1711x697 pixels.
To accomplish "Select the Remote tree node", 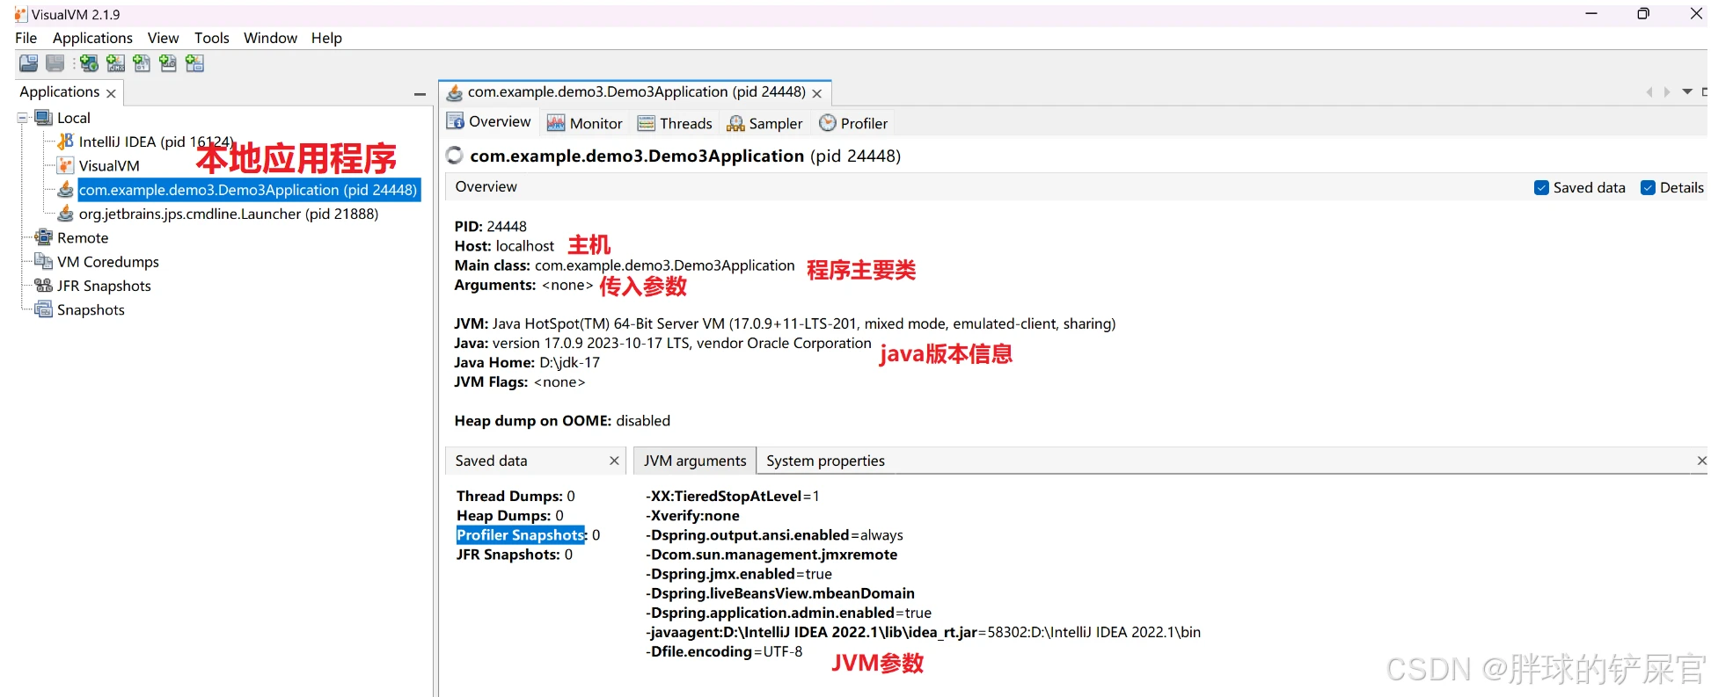I will tap(83, 237).
